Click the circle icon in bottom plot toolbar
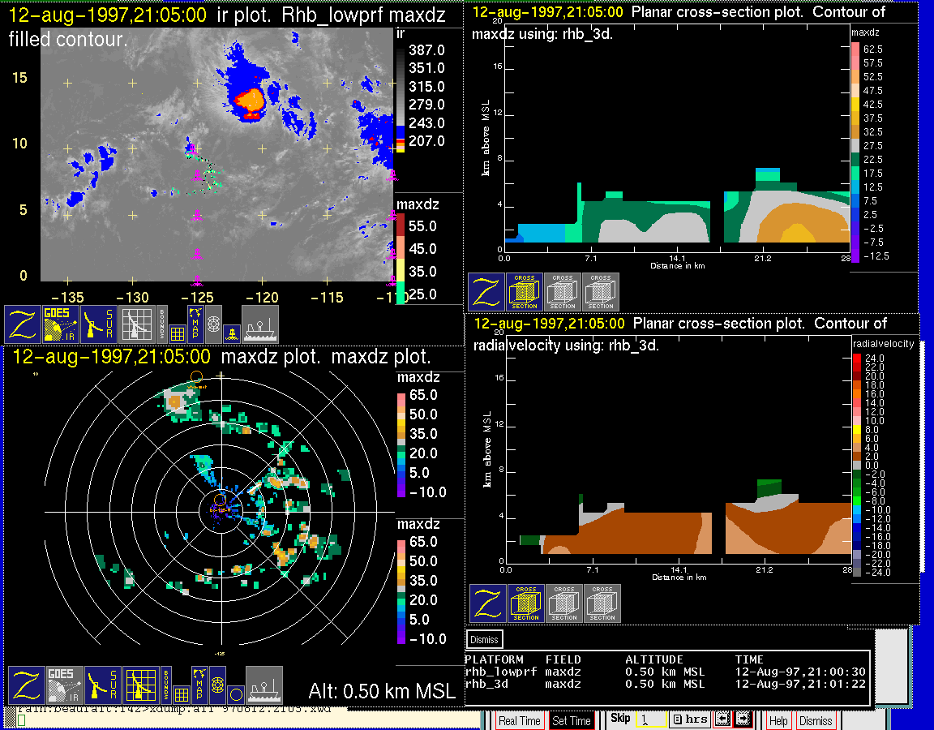Image resolution: width=934 pixels, height=730 pixels. pyautogui.click(x=235, y=693)
